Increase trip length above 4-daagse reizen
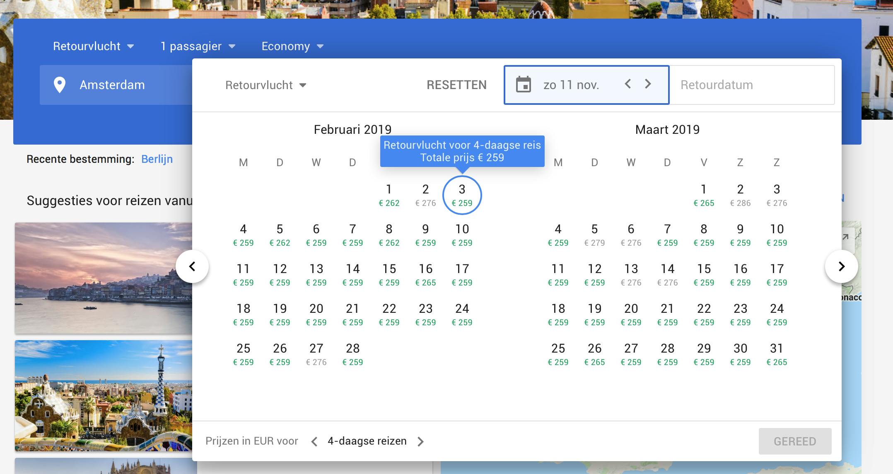Viewport: 893px width, 474px height. tap(420, 442)
